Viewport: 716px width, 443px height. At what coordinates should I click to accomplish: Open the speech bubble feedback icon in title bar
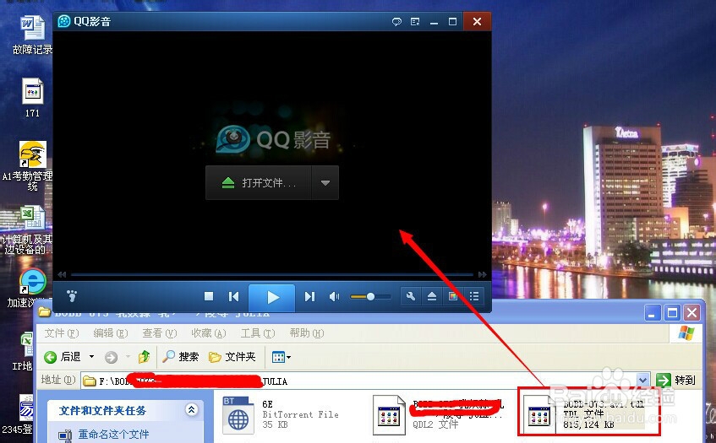tap(396, 21)
